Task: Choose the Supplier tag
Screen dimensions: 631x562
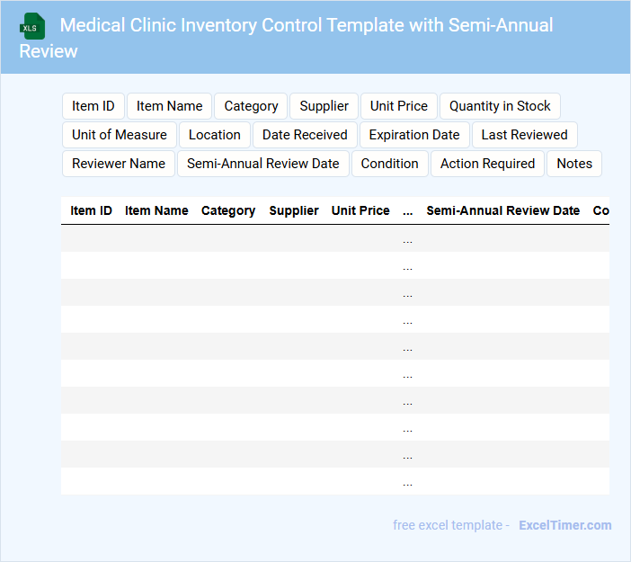Action: tap(324, 106)
